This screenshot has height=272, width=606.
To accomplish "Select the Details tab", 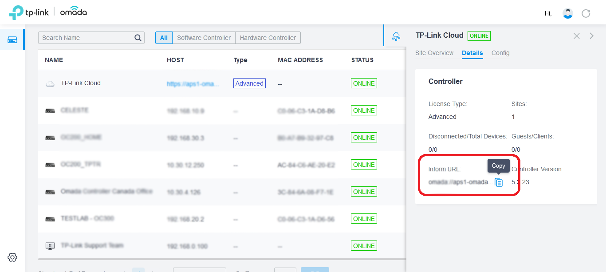I will click(x=472, y=53).
